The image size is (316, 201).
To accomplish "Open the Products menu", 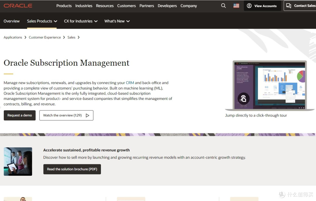I will (x=64, y=6).
